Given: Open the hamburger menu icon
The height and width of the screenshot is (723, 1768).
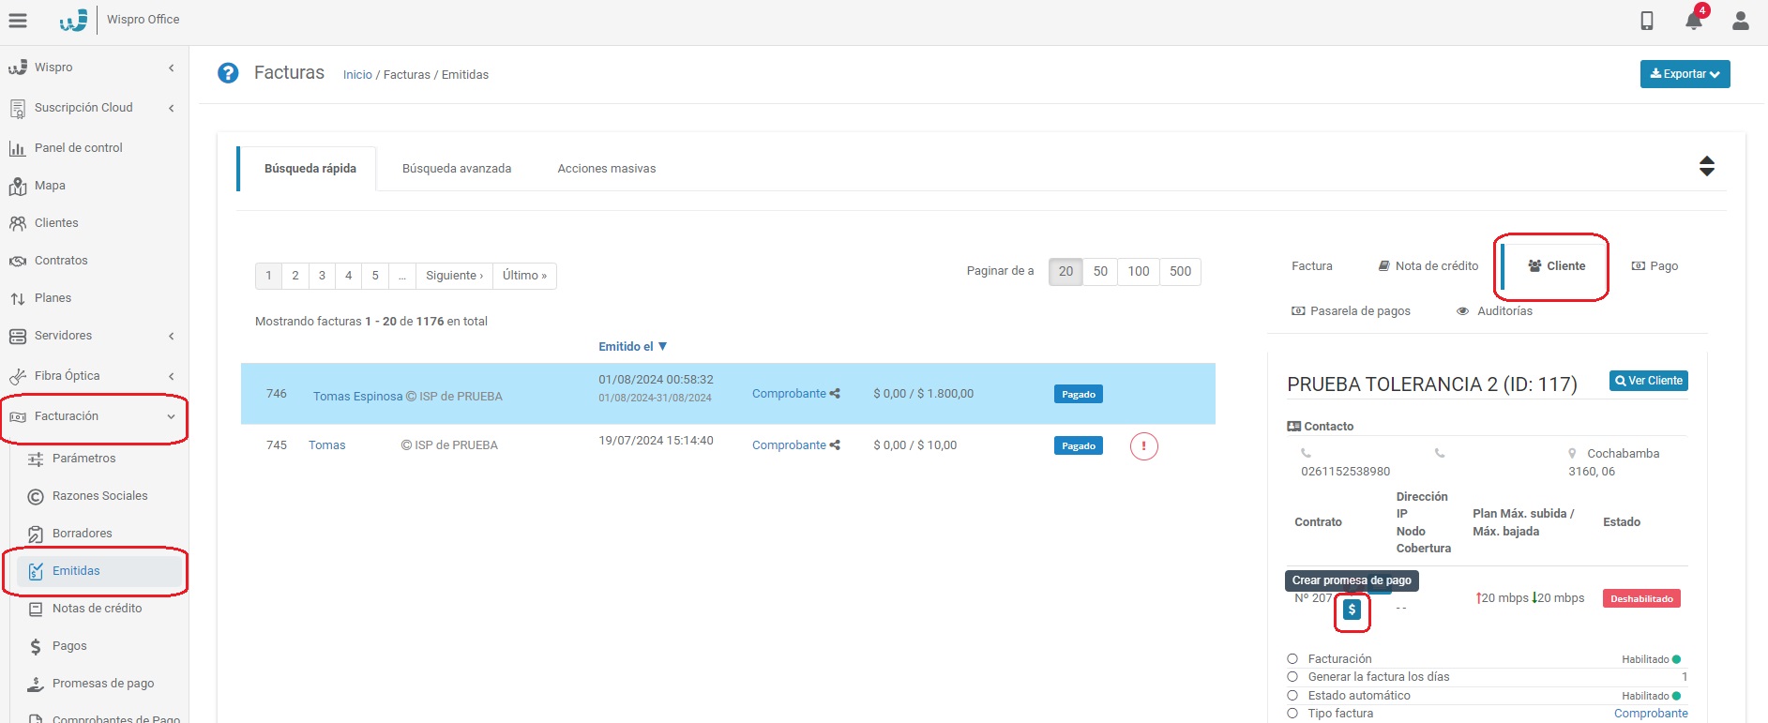Looking at the screenshot, I should coord(17,20).
